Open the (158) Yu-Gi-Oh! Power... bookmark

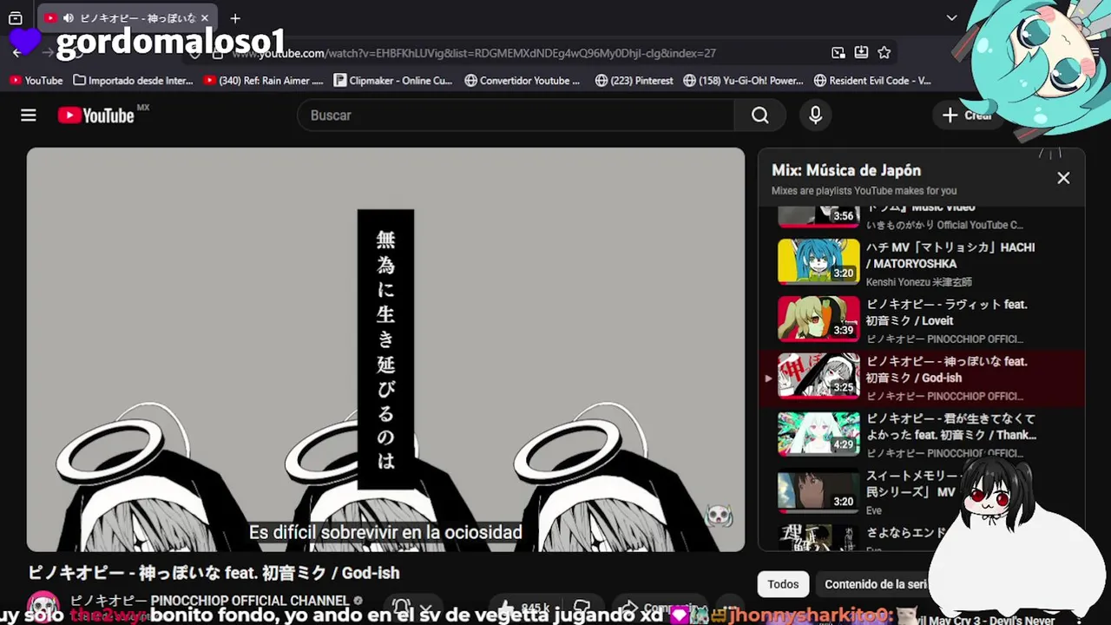(743, 80)
